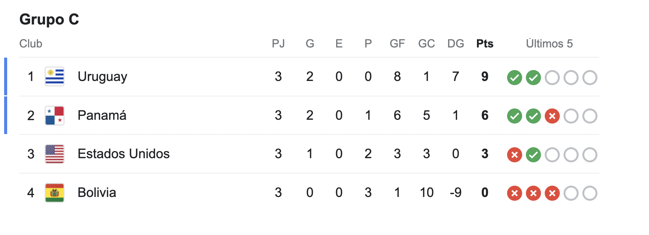Click Panamá's second green win checkmark
The height and width of the screenshot is (235, 649).
533,116
